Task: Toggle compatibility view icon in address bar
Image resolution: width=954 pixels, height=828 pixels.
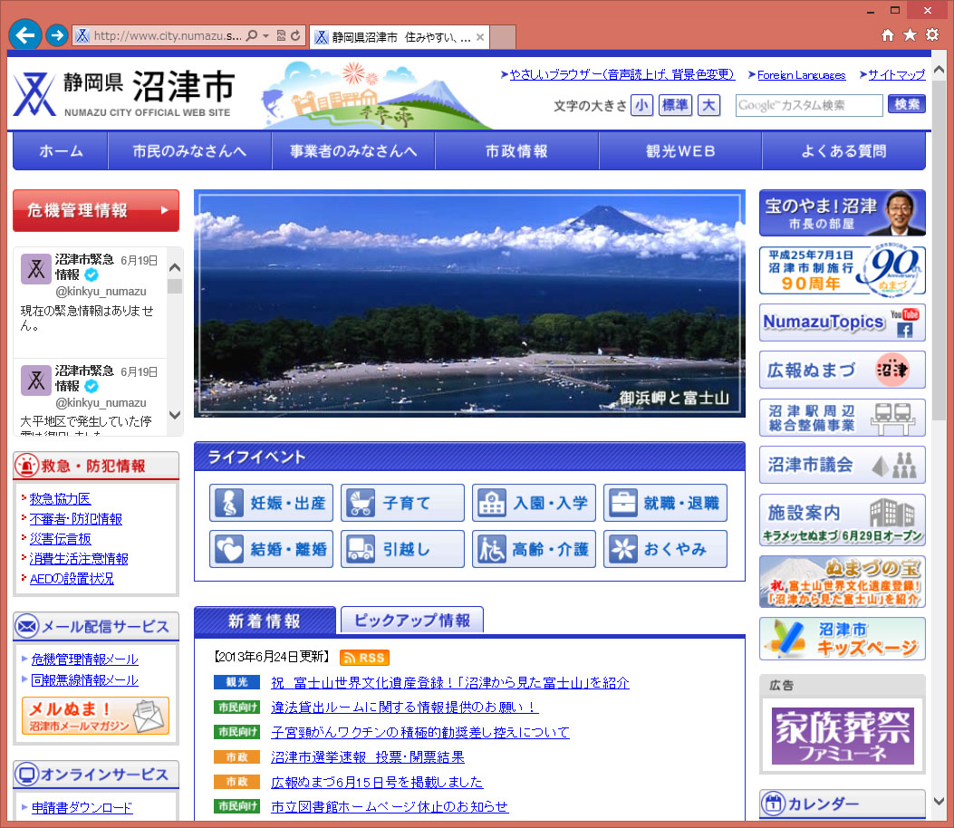Action: (281, 36)
